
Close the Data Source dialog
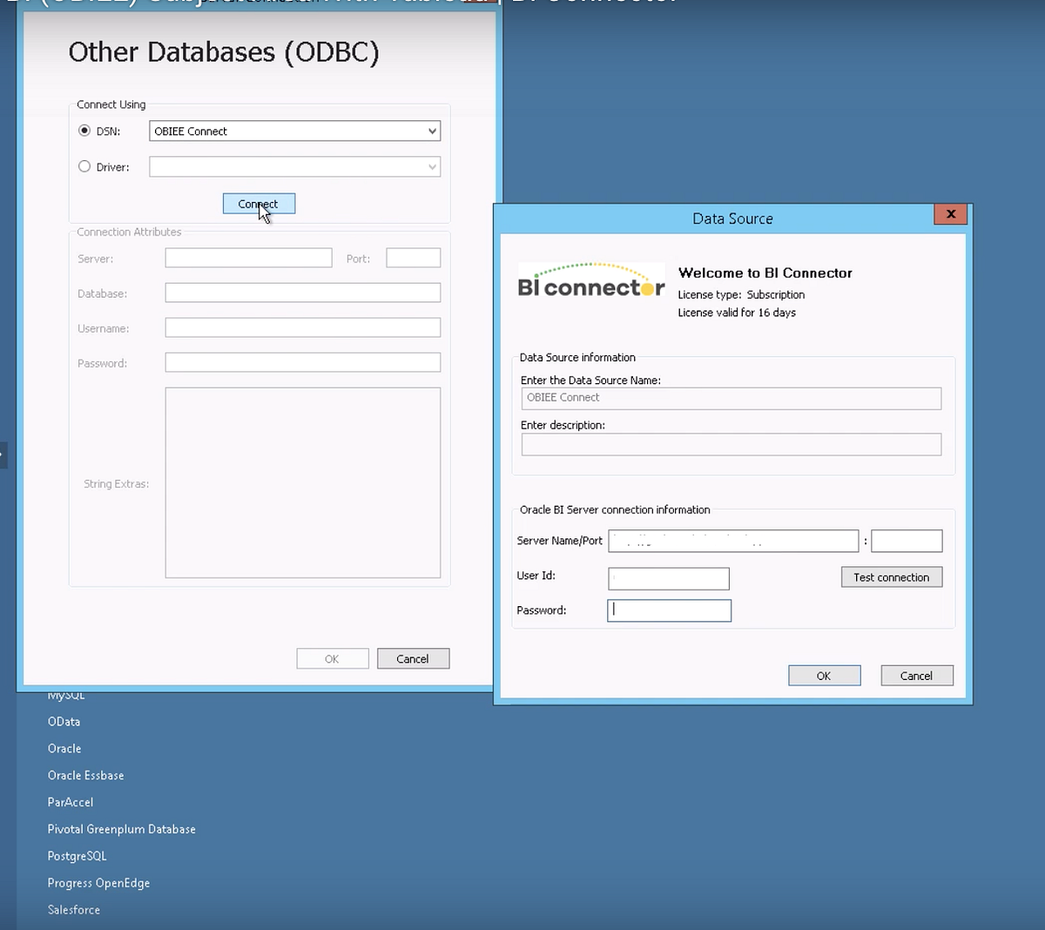coord(950,213)
